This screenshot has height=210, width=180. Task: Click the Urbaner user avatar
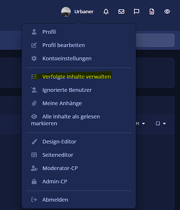point(66,12)
